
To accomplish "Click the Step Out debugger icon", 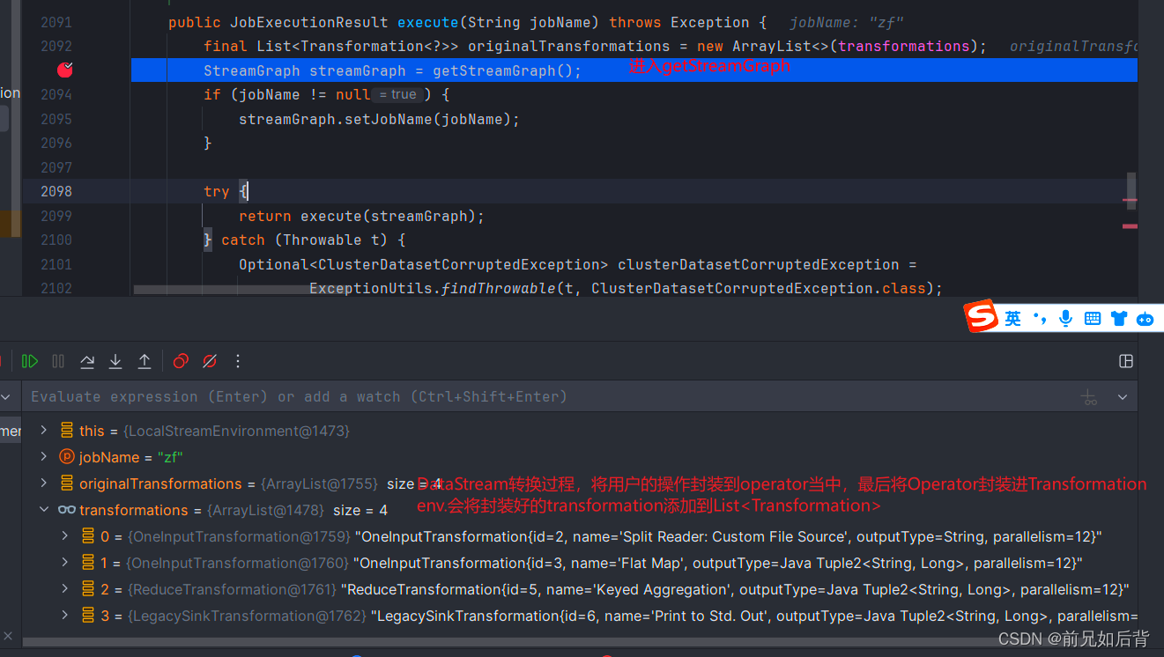I will tap(145, 361).
